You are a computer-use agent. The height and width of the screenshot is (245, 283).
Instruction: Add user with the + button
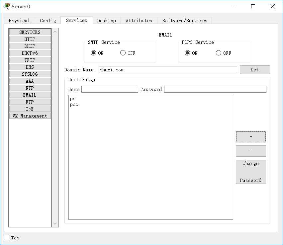(251, 137)
